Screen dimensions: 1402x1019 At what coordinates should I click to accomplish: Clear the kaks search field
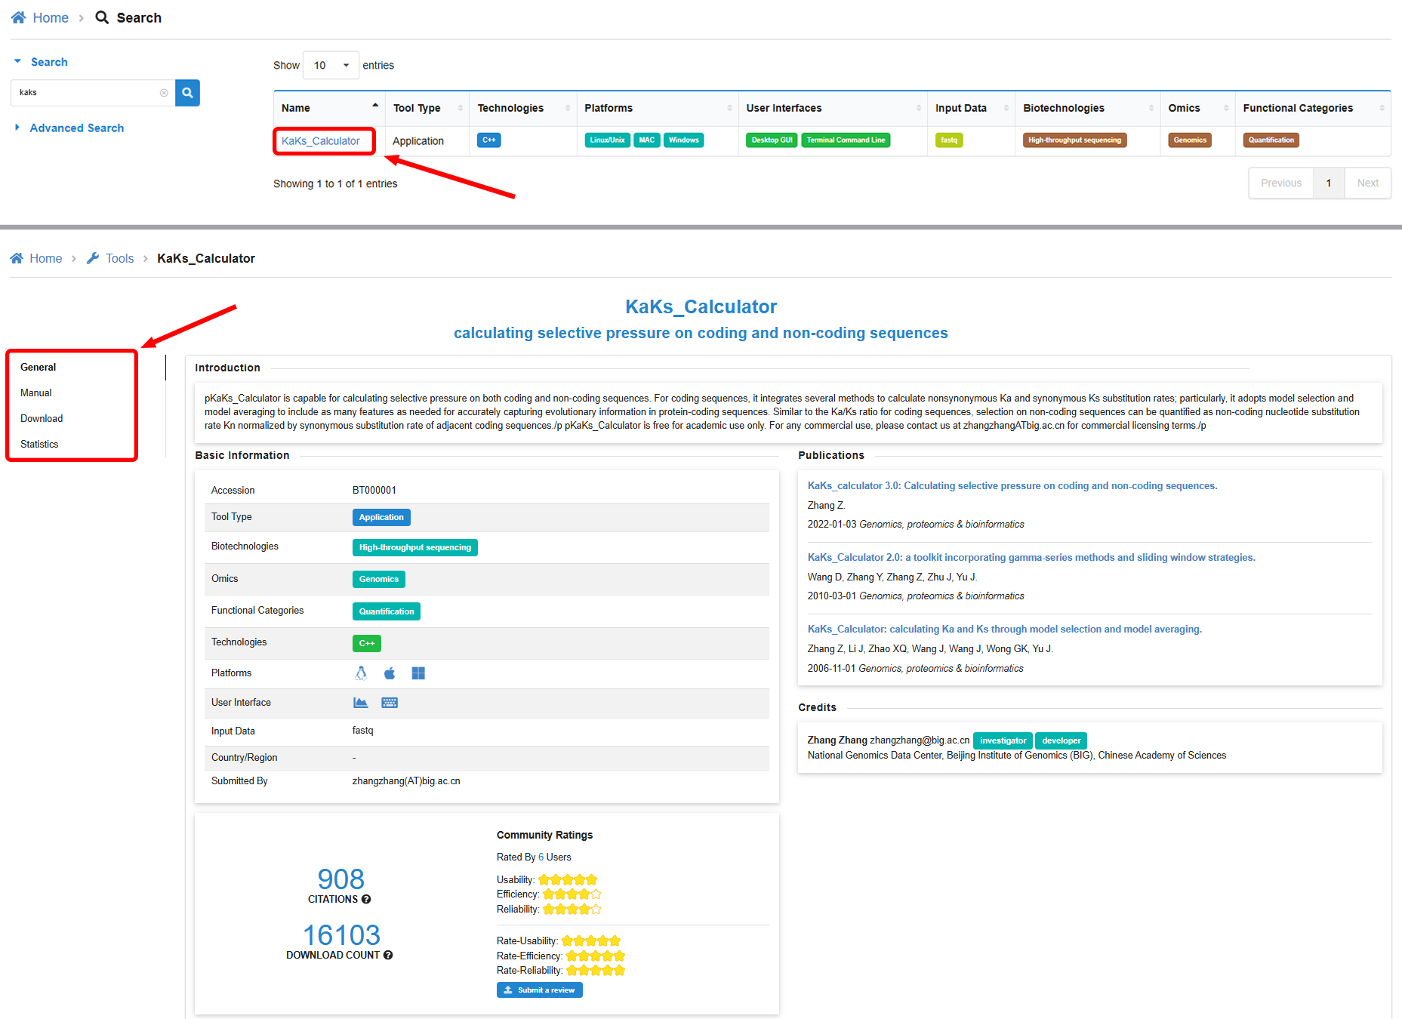[164, 93]
